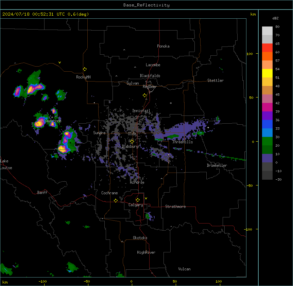Pick the light gray 70-80 dBZ swatch
This screenshot has width=293, height=286.
pos(267,31)
